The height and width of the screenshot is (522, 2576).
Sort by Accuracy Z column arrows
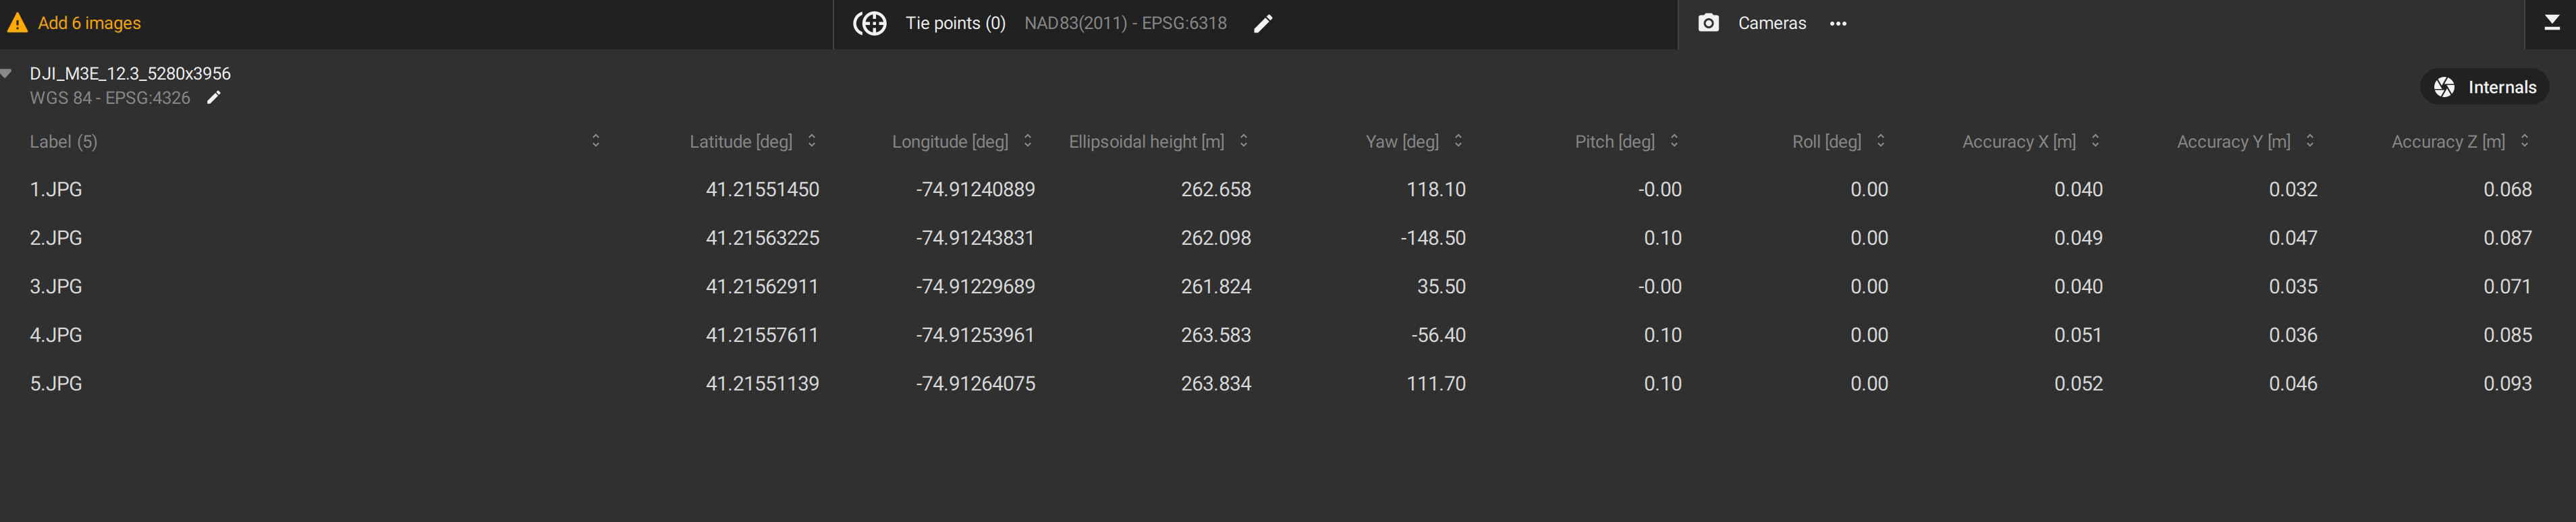(x=2524, y=141)
